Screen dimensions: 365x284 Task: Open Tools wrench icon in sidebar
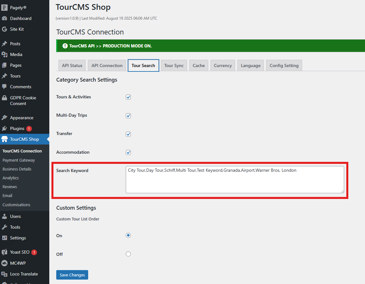4,227
